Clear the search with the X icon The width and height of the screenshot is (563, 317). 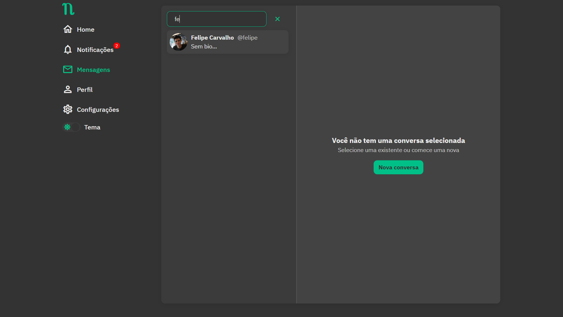[277, 19]
